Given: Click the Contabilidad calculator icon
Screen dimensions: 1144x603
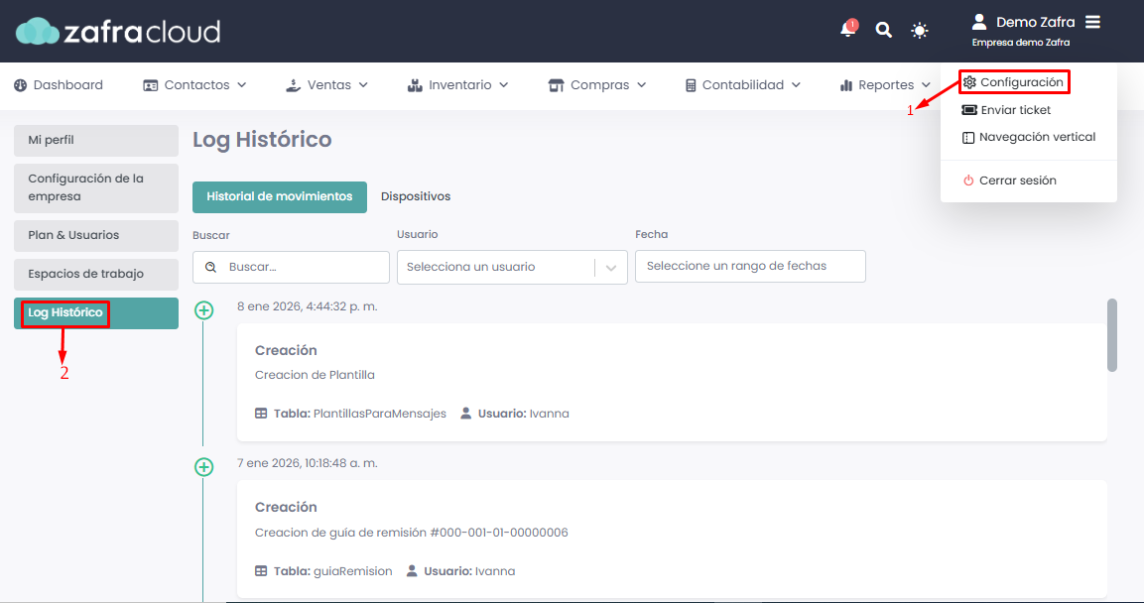Looking at the screenshot, I should point(691,85).
